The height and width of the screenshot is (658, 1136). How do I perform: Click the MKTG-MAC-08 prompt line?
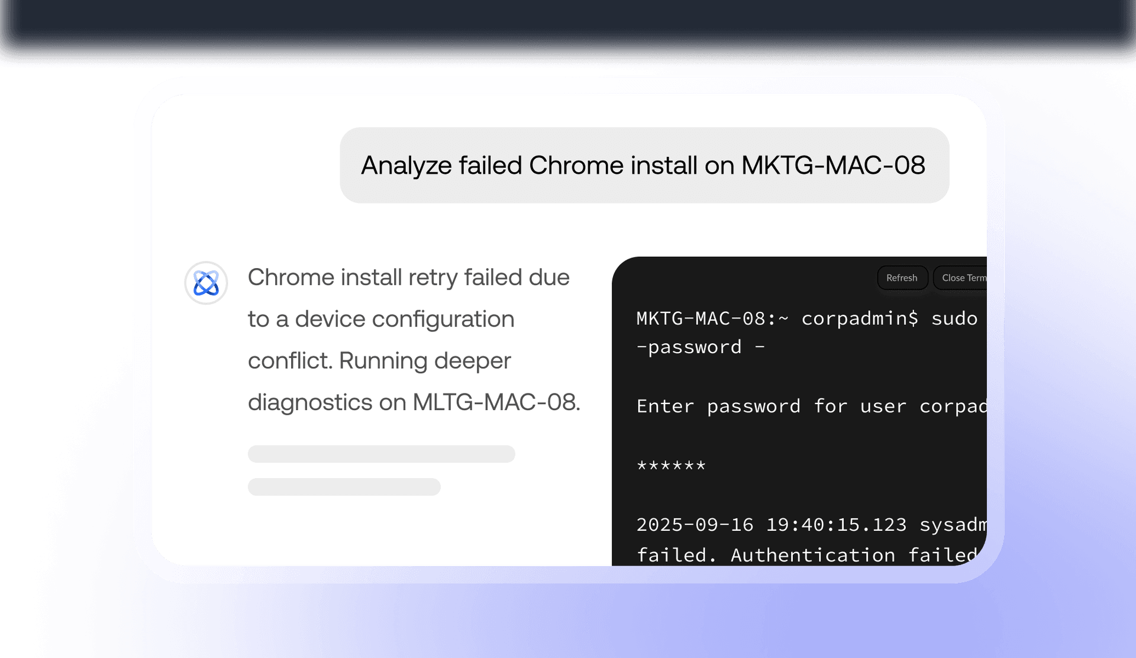[x=710, y=318]
